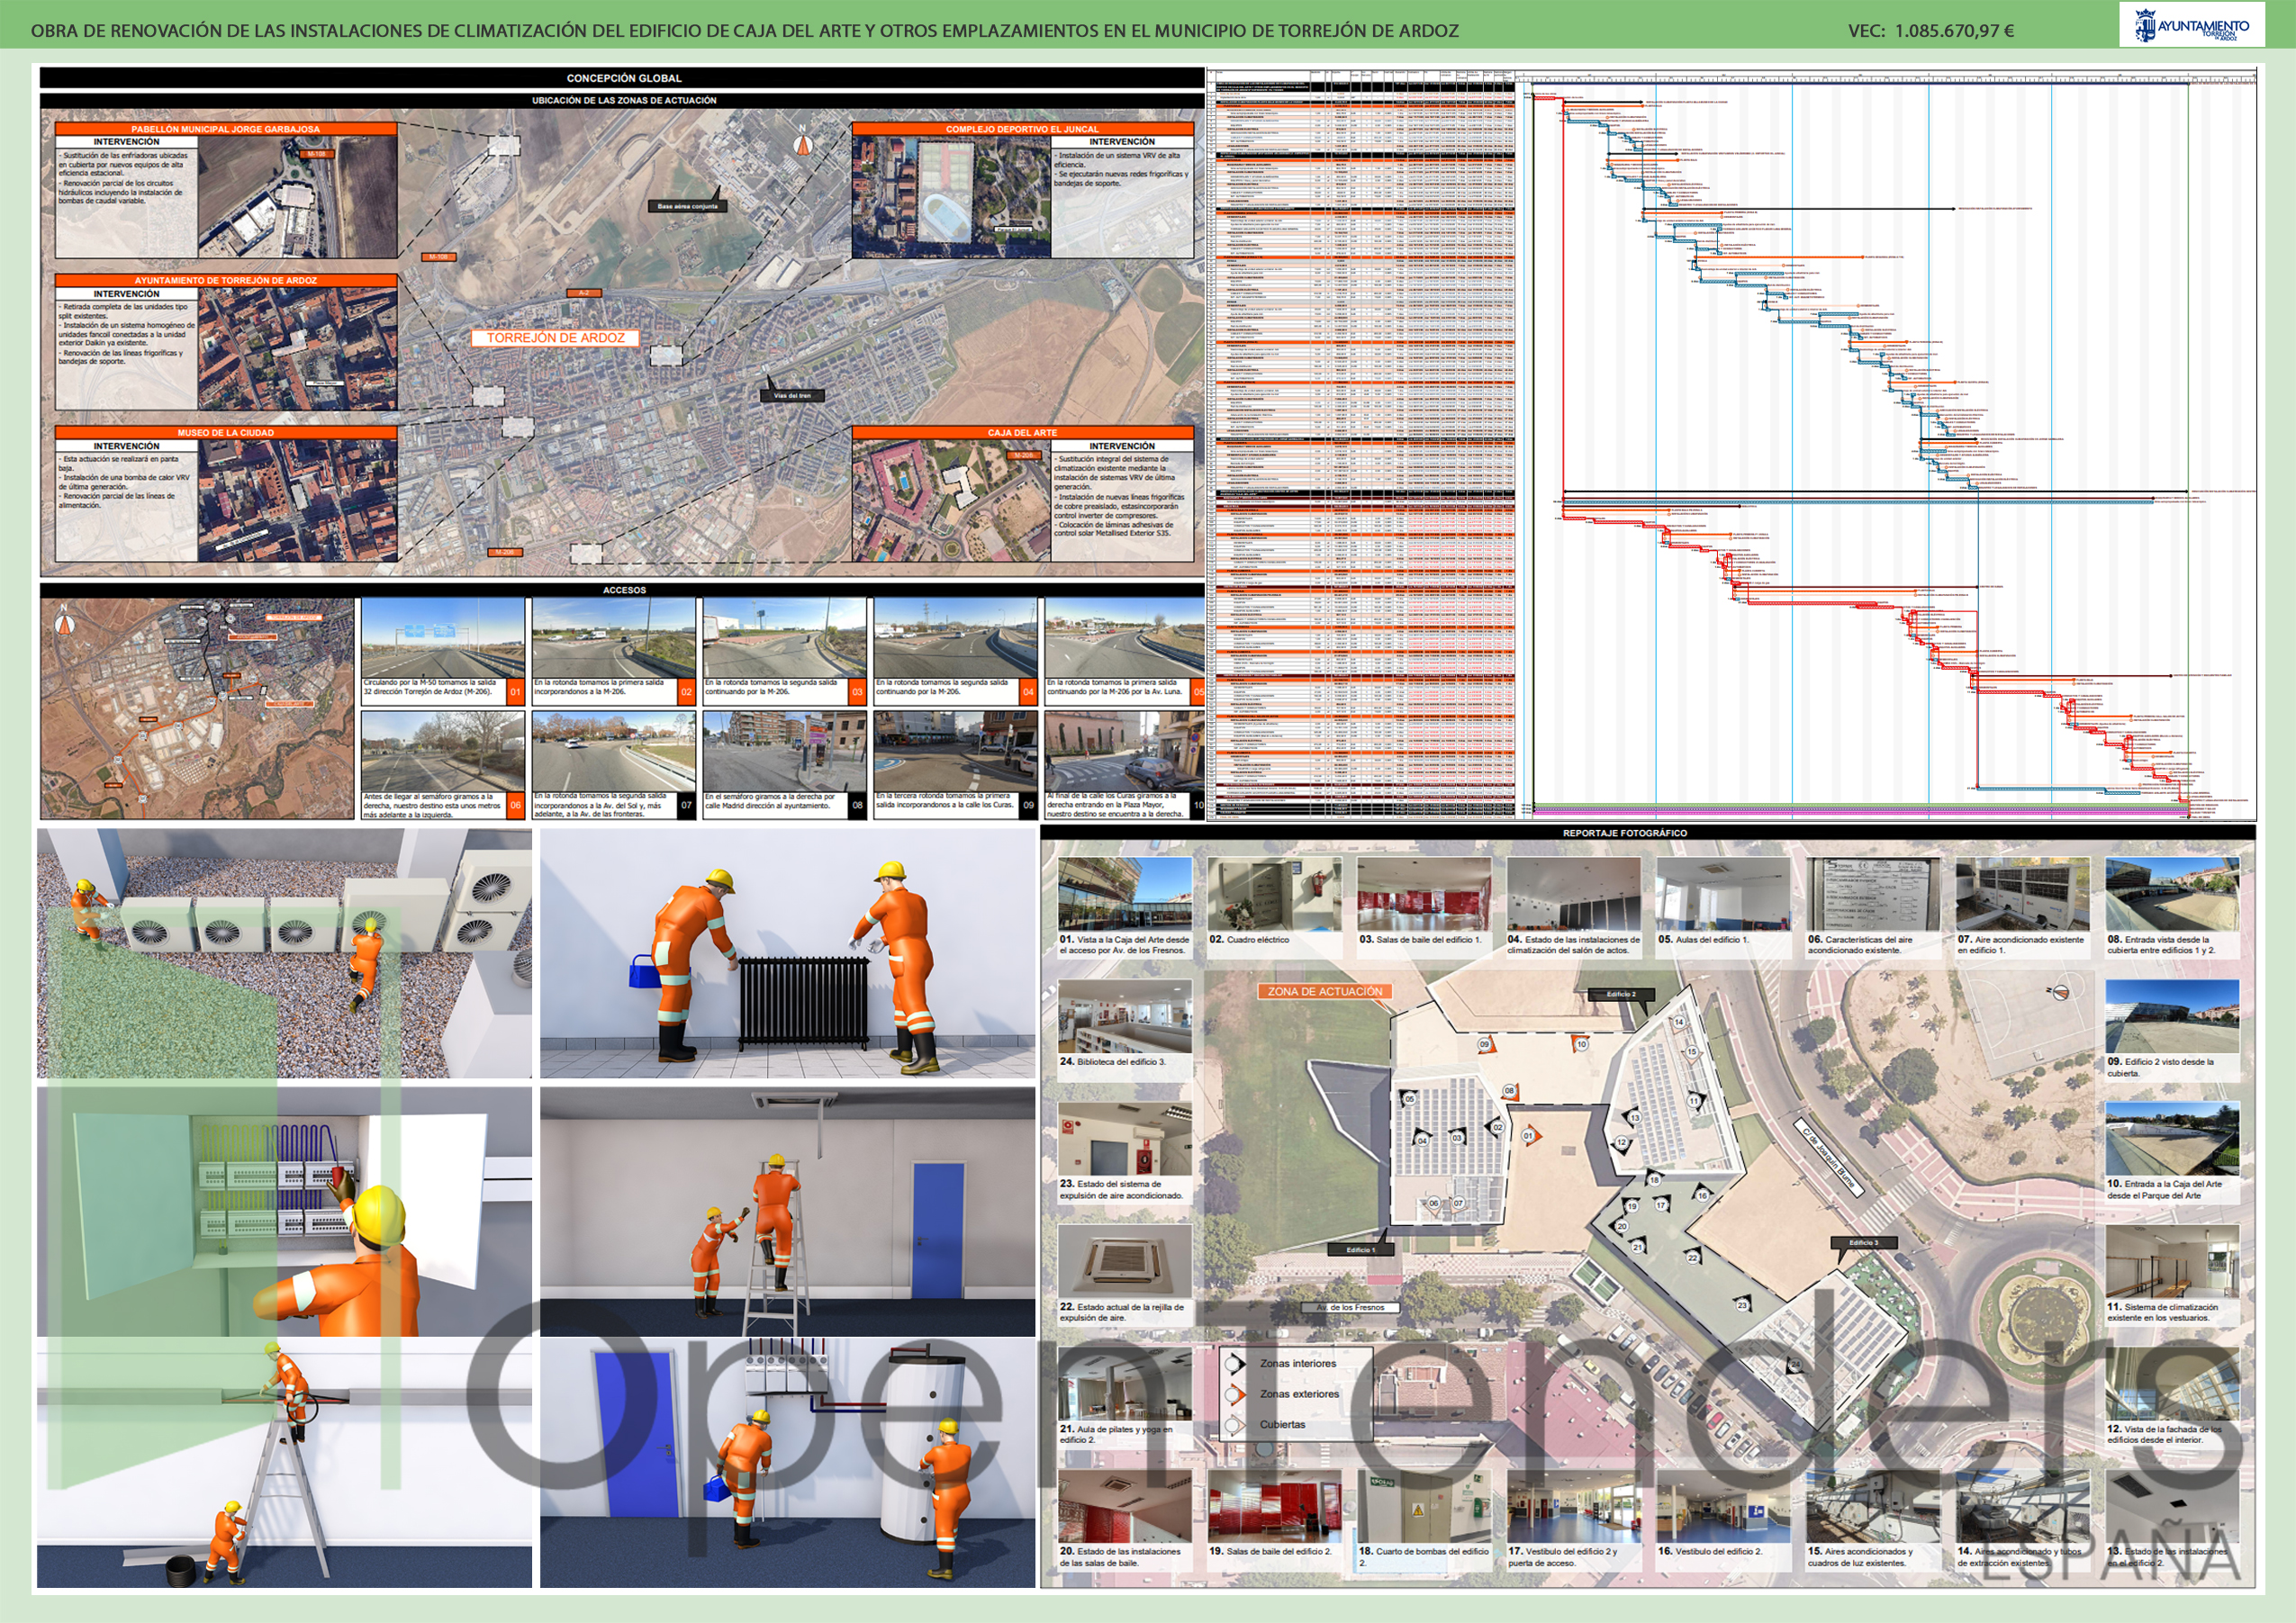Select photo marker 01 on the zone map
2296x1623 pixels.
click(1531, 1136)
